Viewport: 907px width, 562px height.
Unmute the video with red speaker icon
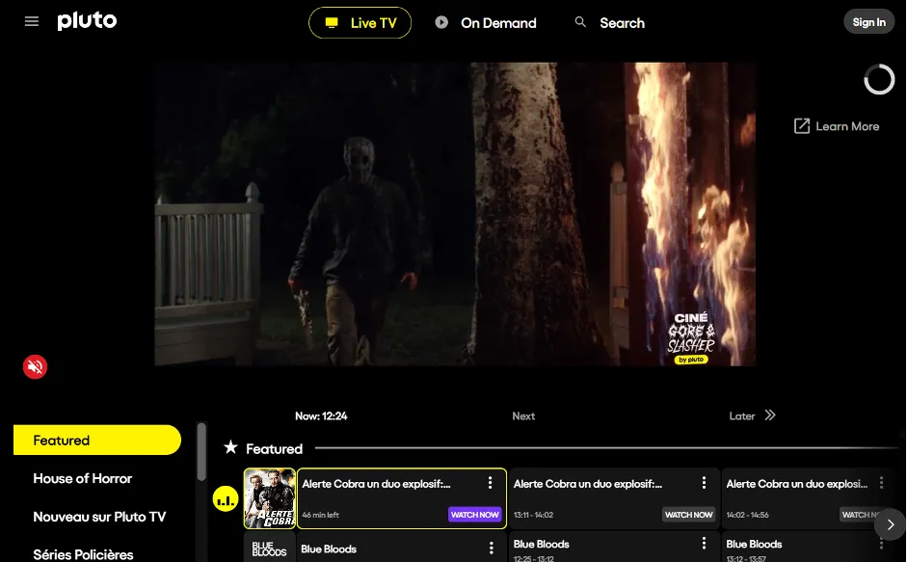point(35,366)
